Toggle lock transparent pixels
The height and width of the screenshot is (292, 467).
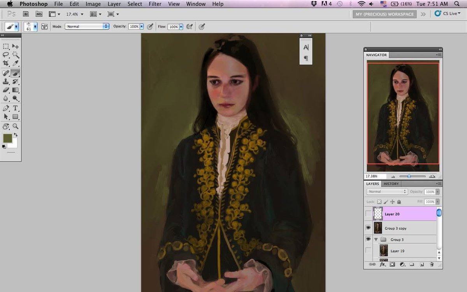pyautogui.click(x=379, y=202)
